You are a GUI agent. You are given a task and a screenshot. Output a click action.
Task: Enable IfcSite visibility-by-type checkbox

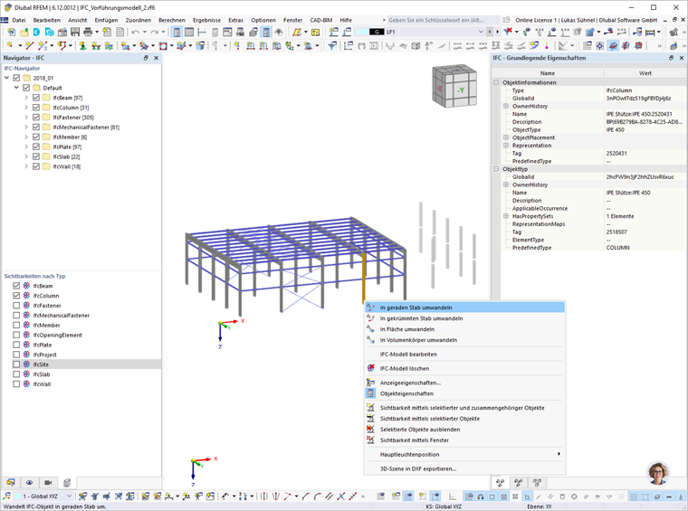coord(16,364)
